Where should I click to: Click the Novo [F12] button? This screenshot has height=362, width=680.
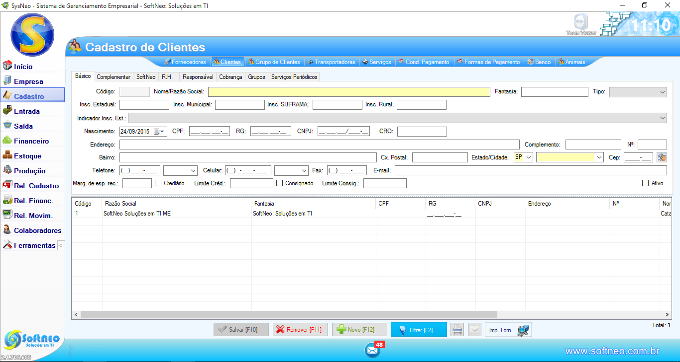pos(359,330)
